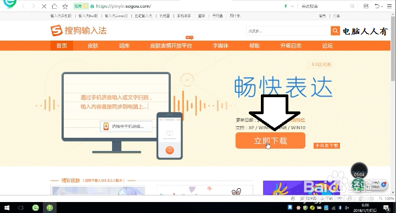Expand dropdown chevron beside lightning icon
Screen dimensions: 396x213
point(292,6)
